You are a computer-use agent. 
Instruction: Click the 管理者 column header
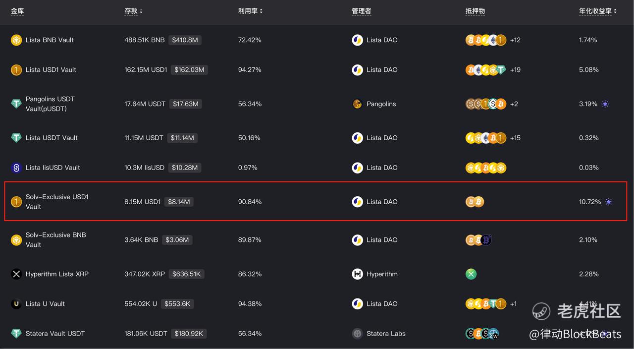click(361, 11)
